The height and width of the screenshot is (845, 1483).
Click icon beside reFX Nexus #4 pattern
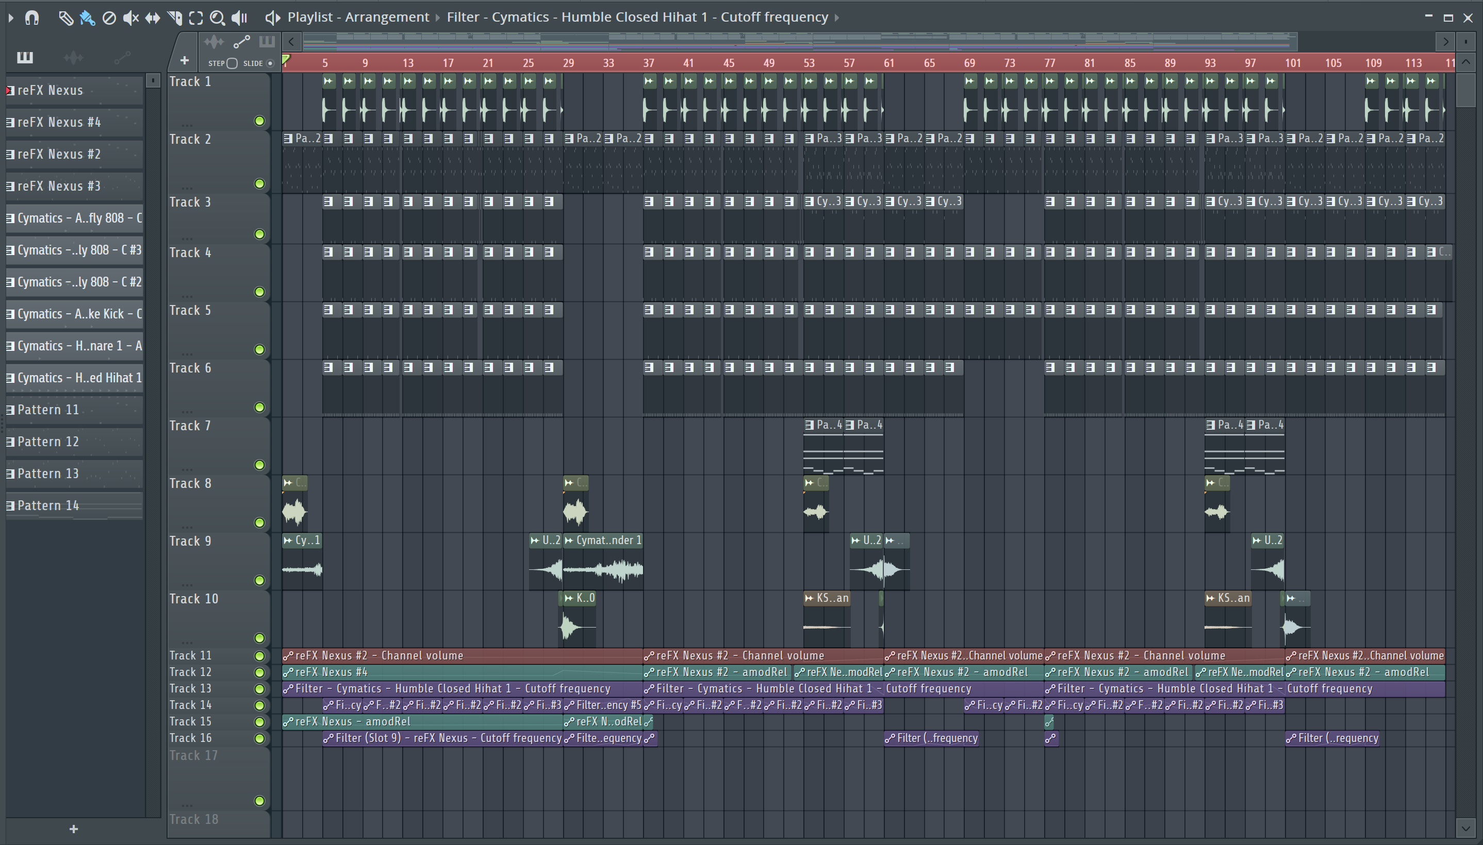click(x=10, y=122)
